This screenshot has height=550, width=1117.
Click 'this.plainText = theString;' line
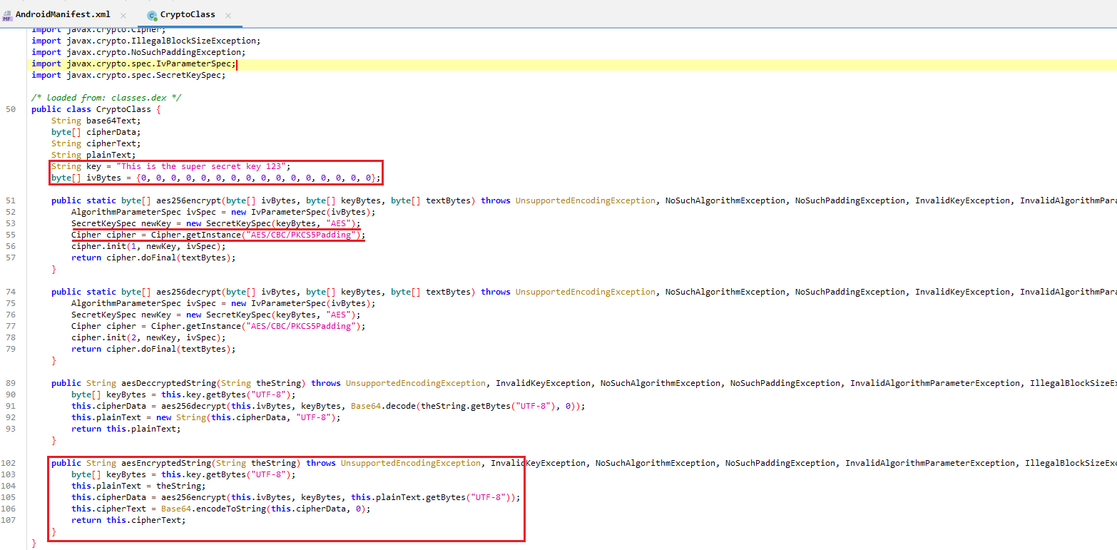click(138, 486)
